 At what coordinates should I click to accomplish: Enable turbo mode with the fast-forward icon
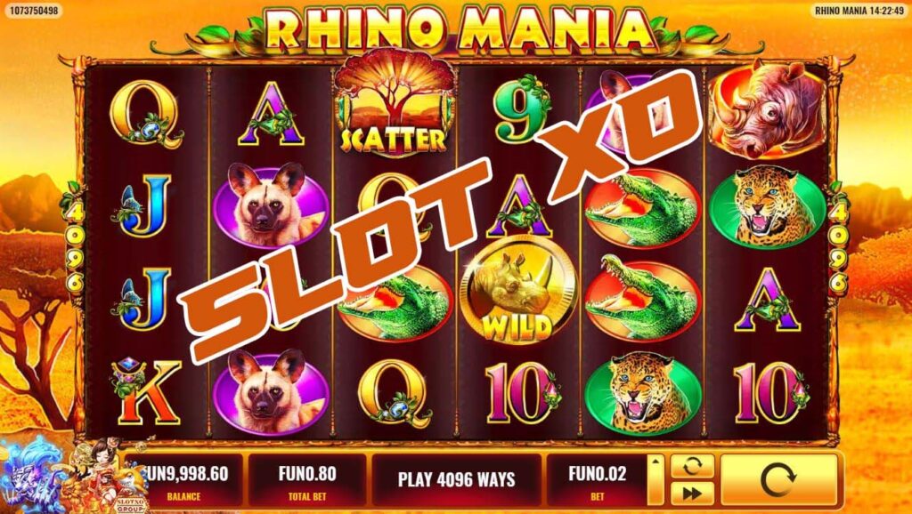tap(692, 494)
